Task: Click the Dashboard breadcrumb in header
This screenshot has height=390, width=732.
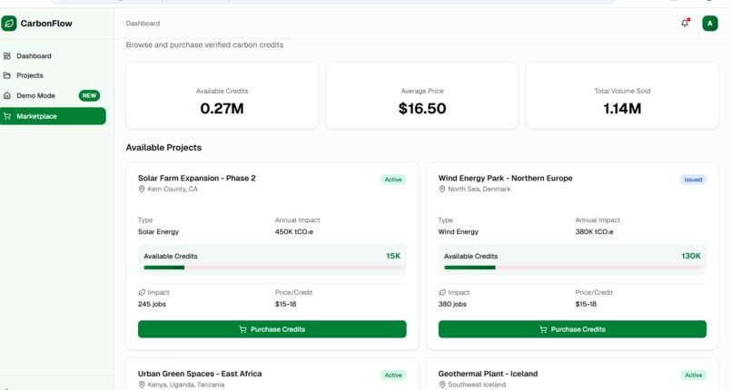Action: pyautogui.click(x=143, y=24)
